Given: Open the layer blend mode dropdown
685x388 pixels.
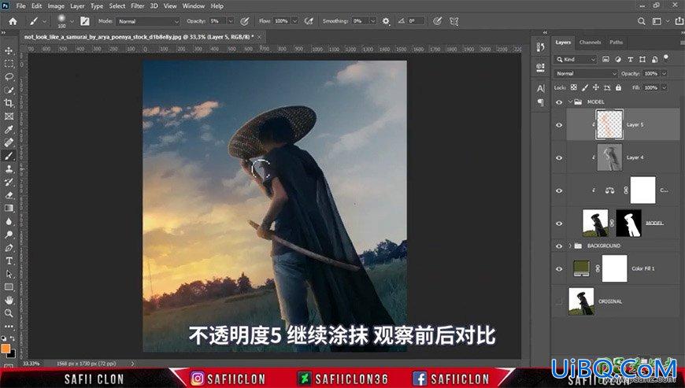Looking at the screenshot, I should click(x=585, y=74).
